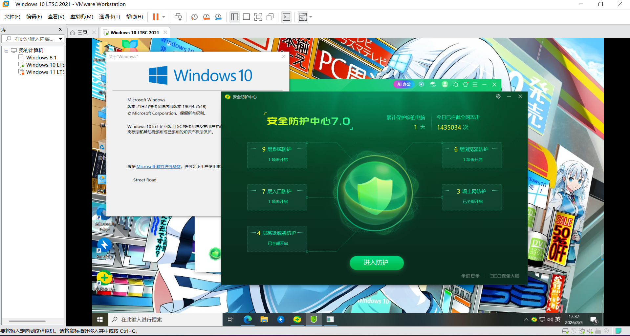Select the running Windows 10 LTS tree item
The height and width of the screenshot is (336, 630).
[41, 65]
